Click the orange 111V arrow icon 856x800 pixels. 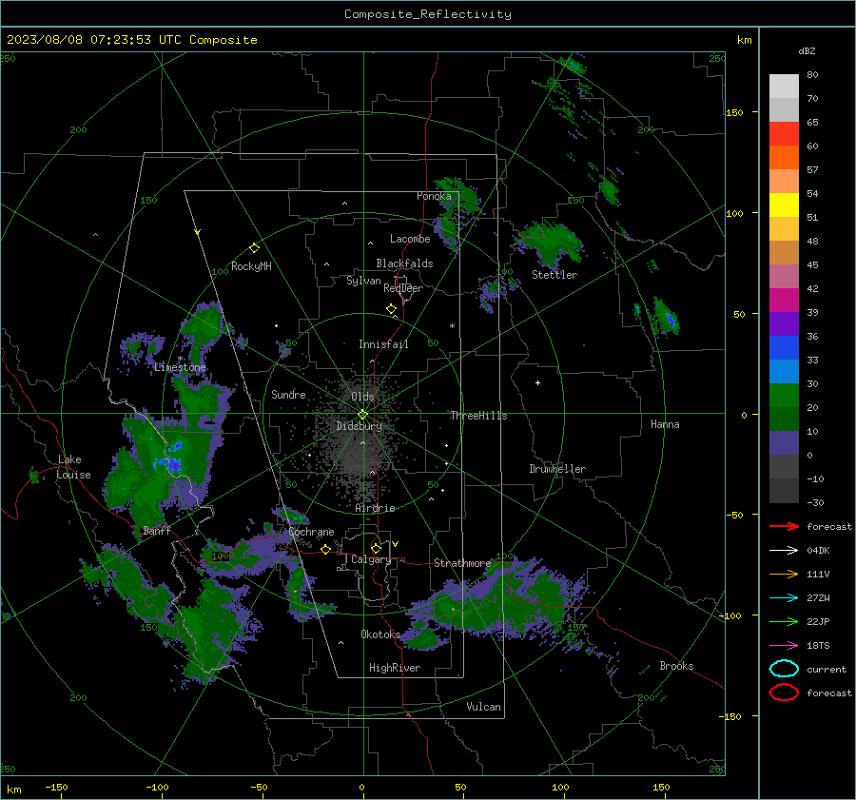coord(784,574)
